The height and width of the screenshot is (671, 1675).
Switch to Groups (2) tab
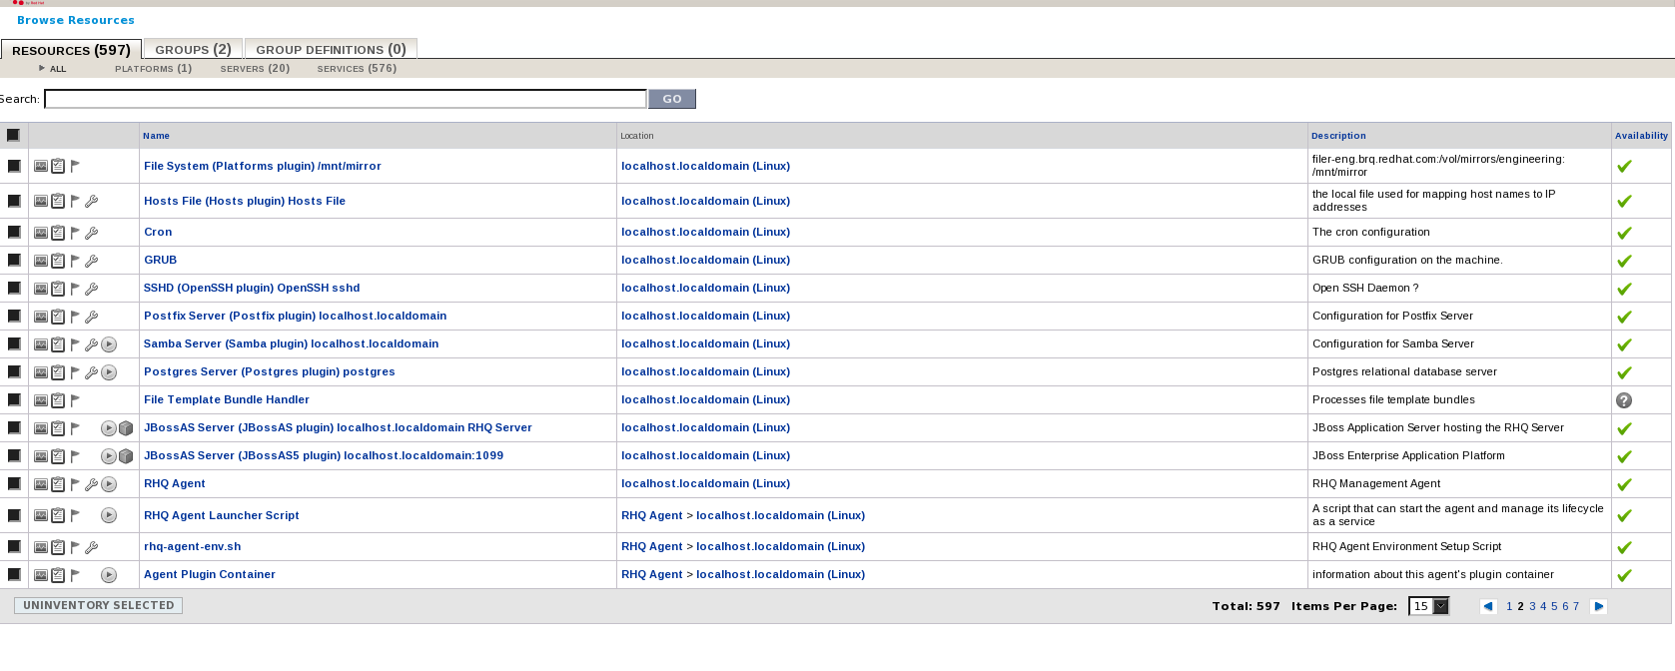[x=193, y=49]
